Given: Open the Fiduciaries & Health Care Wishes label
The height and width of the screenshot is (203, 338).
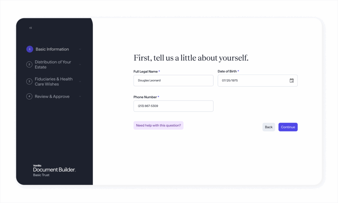Looking at the screenshot, I should pos(53,81).
